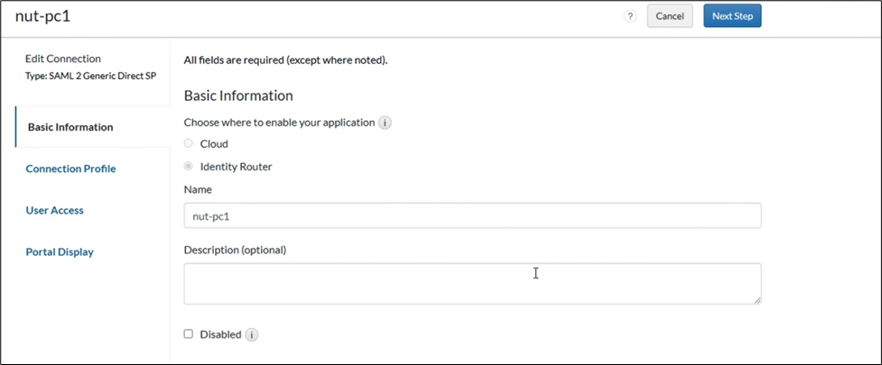882x365 pixels.
Task: Open the Portal Display section
Action: tap(60, 252)
